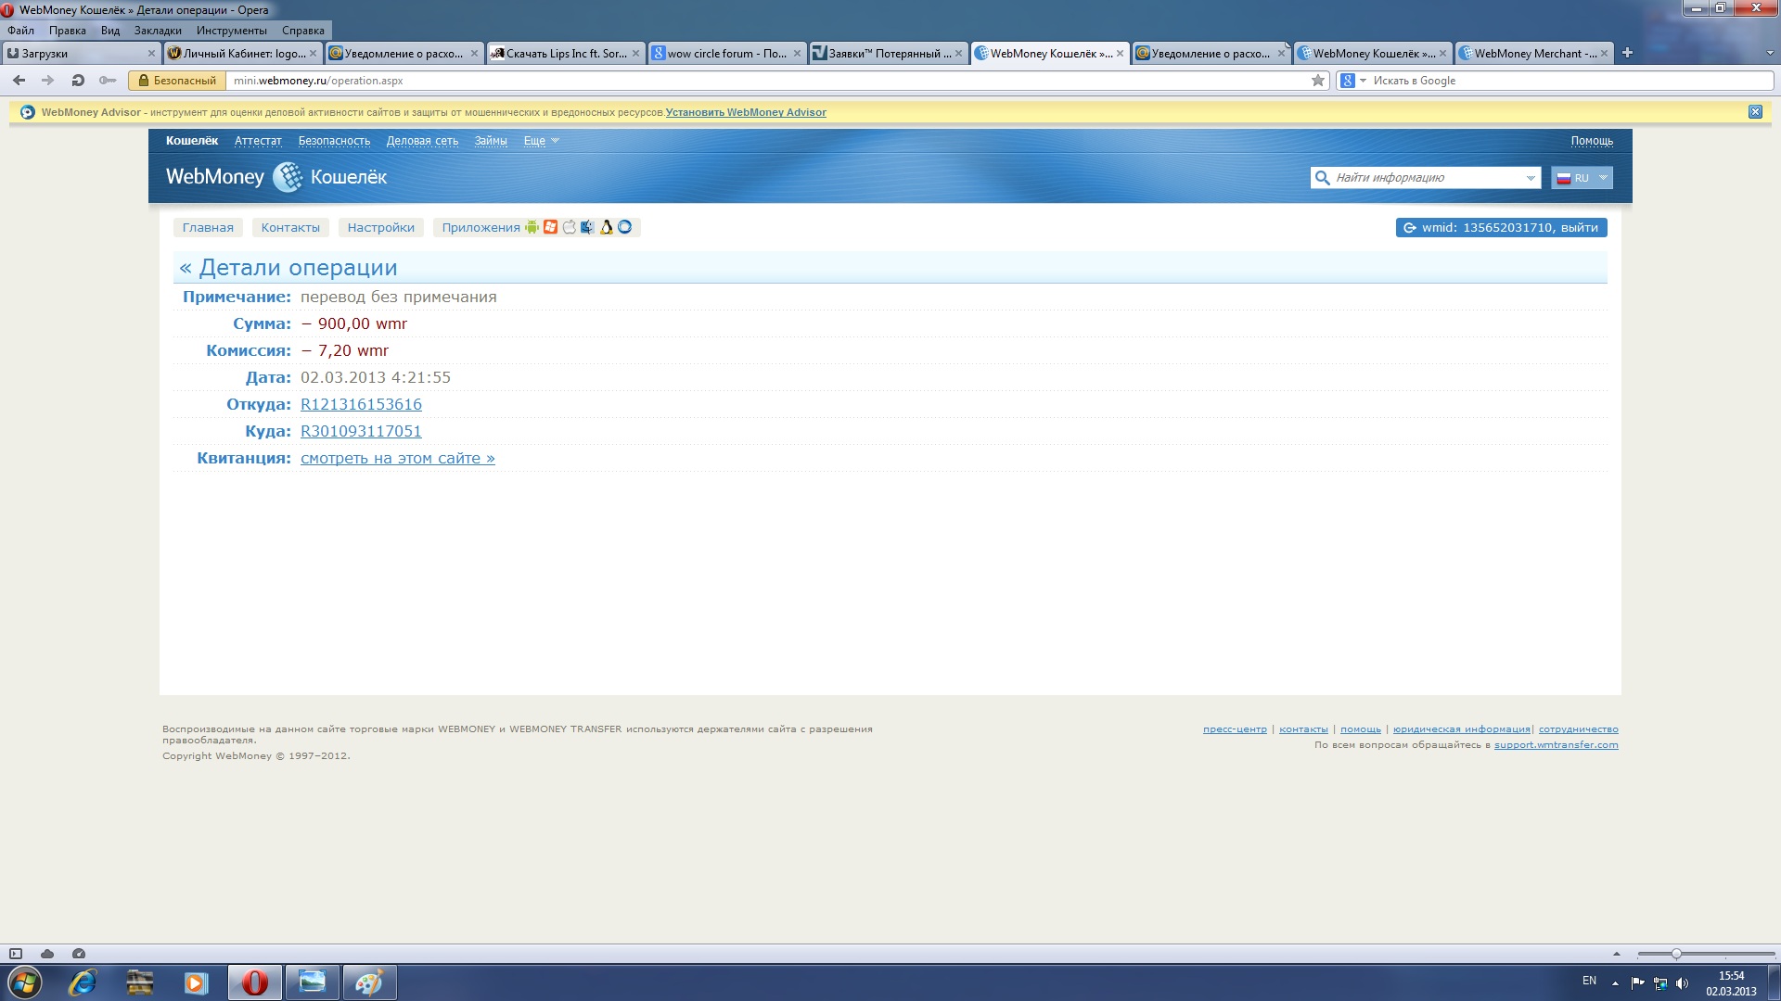Image resolution: width=1781 pixels, height=1001 pixels.
Task: Open the blue circular app icon after Linux
Action: coord(624,227)
